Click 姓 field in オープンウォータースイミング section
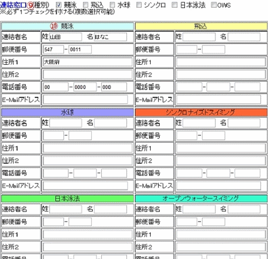 (199, 209)
